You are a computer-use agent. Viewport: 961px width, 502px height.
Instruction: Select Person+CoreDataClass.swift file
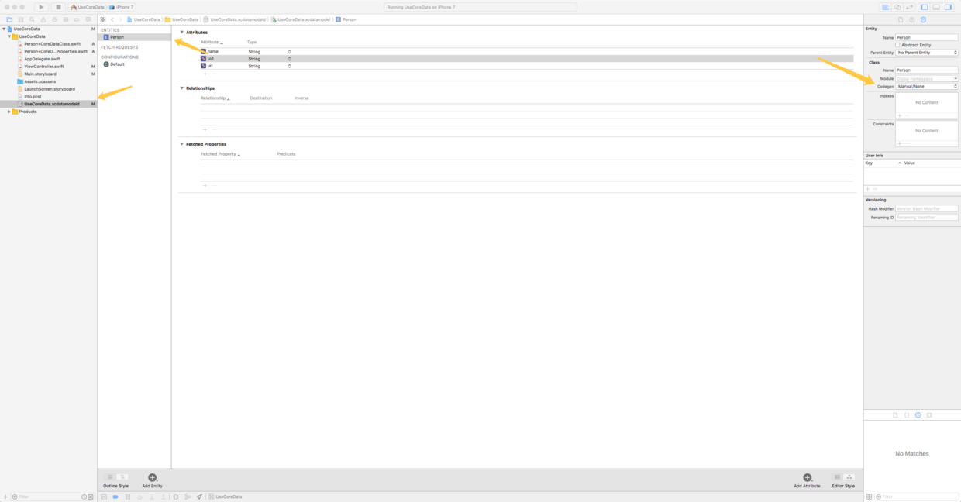[x=52, y=44]
